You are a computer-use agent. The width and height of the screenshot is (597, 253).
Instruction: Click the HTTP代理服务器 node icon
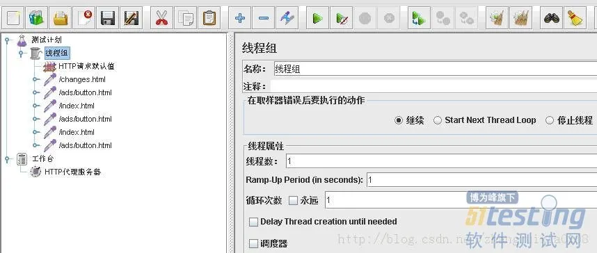pos(35,172)
